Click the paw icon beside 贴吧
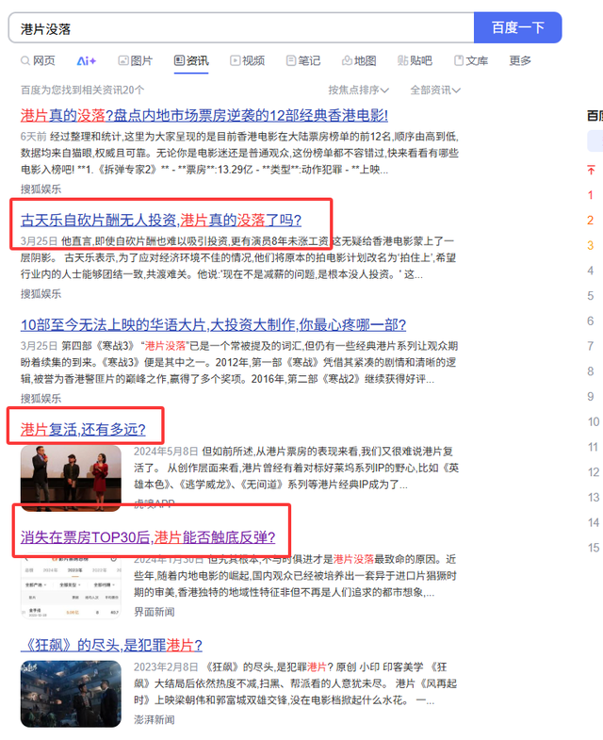 pos(402,61)
